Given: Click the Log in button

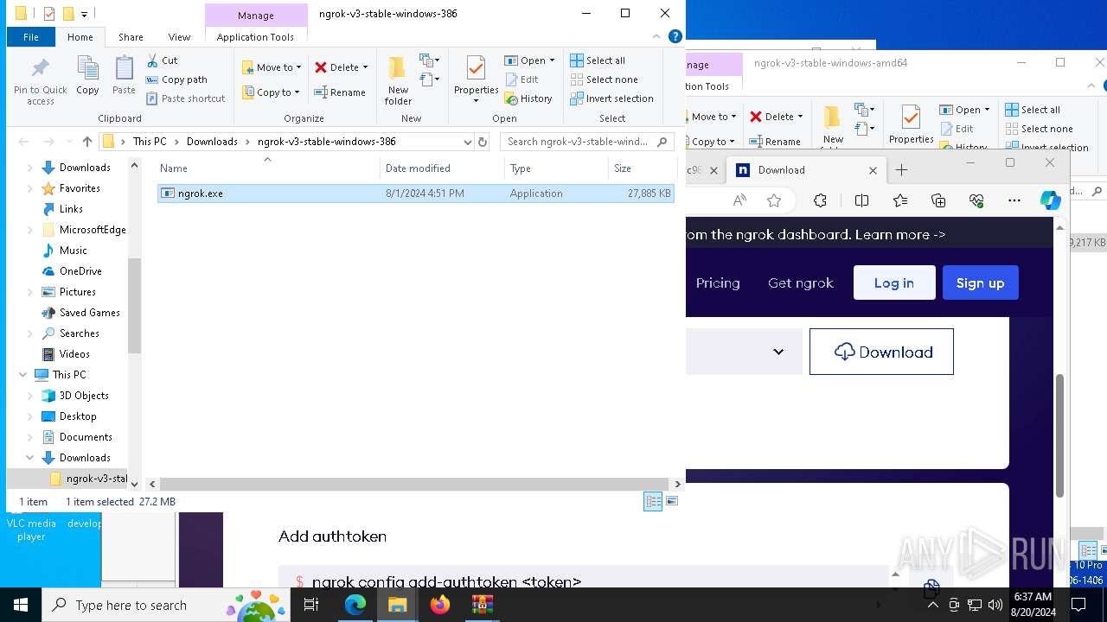Looking at the screenshot, I should [894, 282].
